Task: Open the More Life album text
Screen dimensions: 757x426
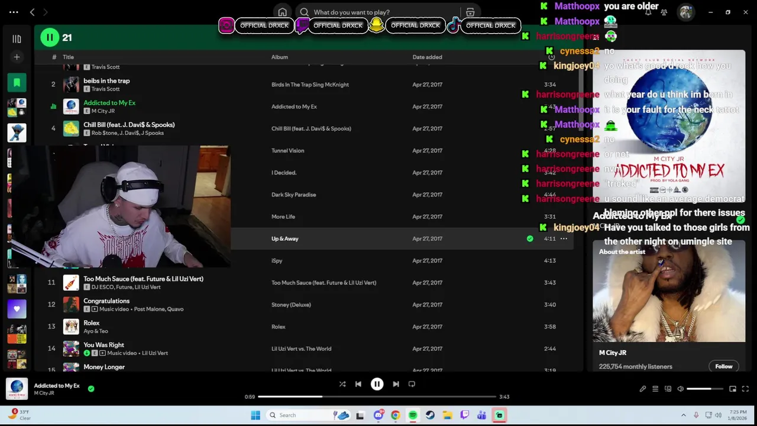Action: click(283, 217)
